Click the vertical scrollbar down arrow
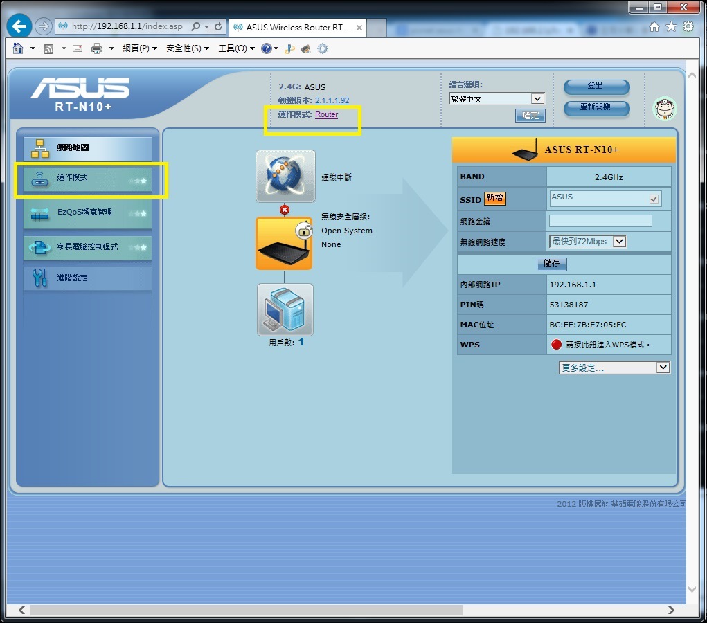 pyautogui.click(x=692, y=590)
